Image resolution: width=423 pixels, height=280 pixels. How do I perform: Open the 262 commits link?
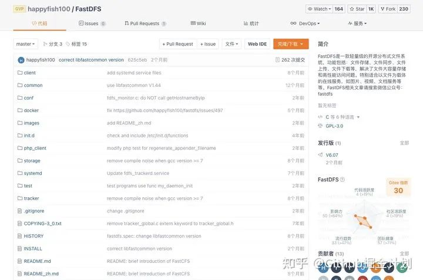coord(293,60)
